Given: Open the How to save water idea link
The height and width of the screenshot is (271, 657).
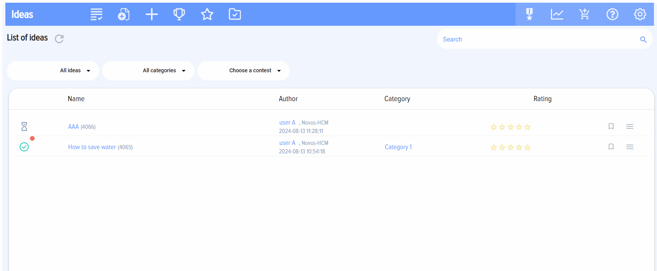Looking at the screenshot, I should pyautogui.click(x=92, y=147).
